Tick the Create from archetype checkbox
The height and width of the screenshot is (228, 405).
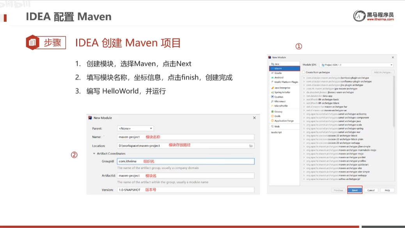pos(304,72)
